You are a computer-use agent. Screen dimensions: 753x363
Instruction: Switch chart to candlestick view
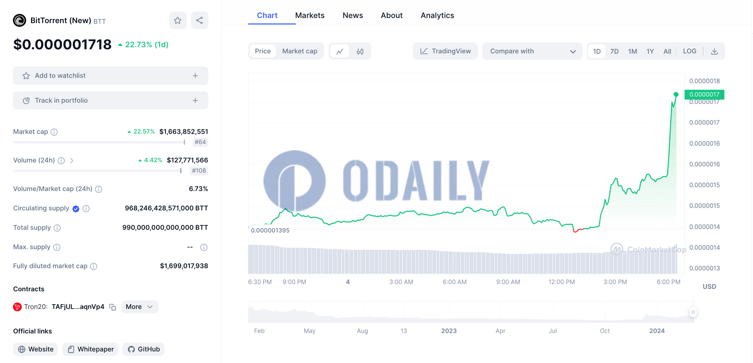point(360,51)
